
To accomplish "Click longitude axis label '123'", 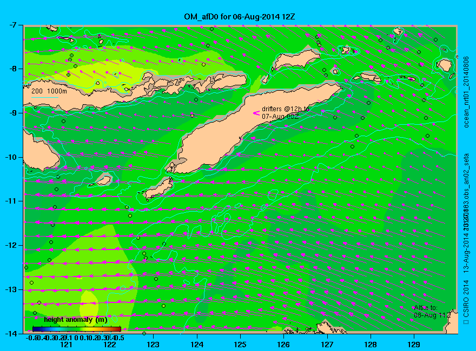I will (x=153, y=345).
